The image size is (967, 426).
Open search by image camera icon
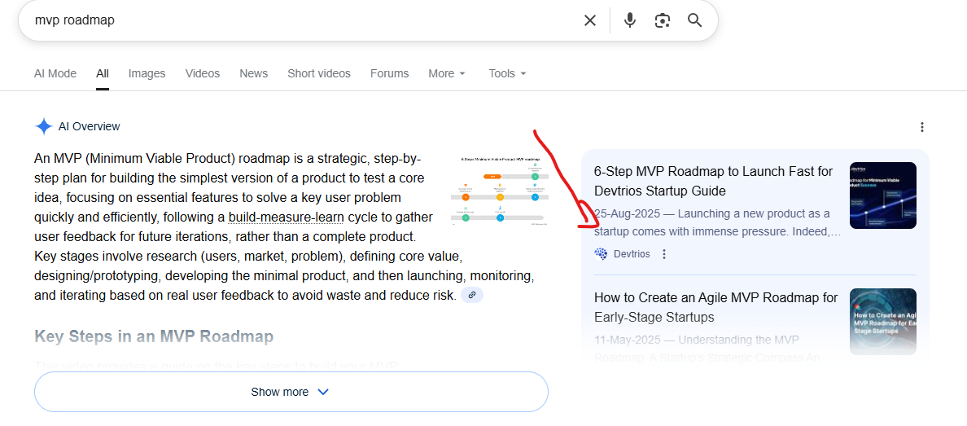662,20
